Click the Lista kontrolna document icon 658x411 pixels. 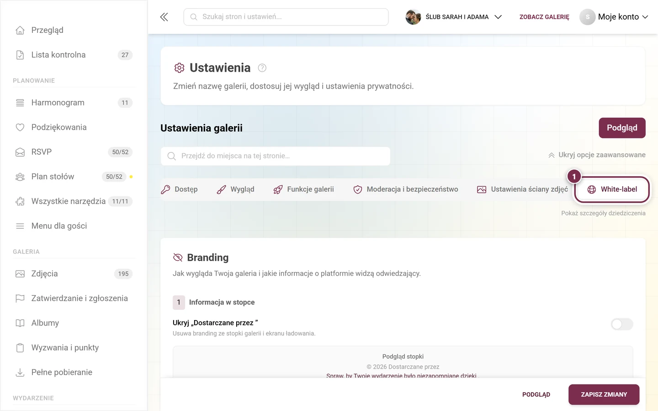tap(20, 55)
